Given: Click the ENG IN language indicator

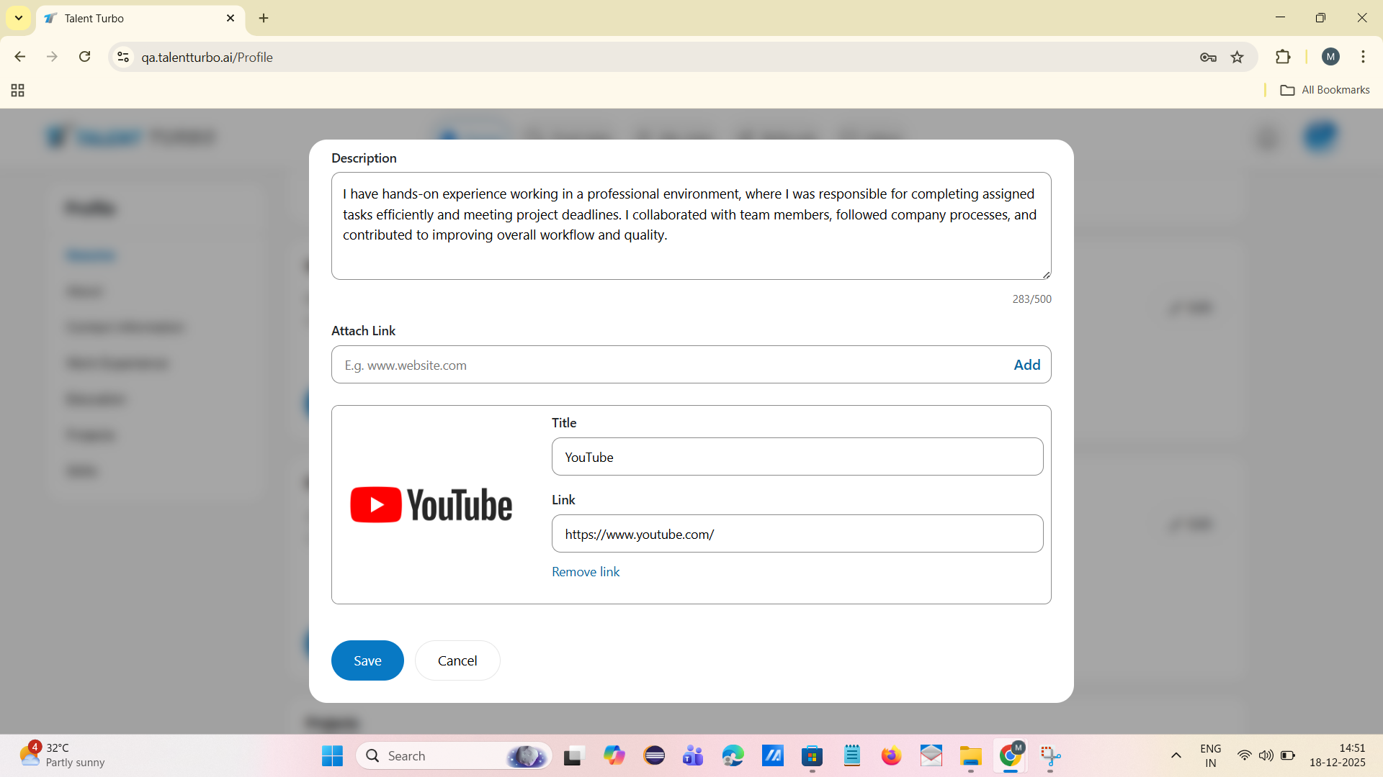Looking at the screenshot, I should [x=1211, y=755].
